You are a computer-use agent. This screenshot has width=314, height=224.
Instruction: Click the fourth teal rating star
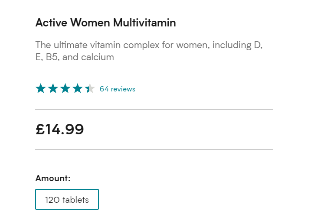click(x=78, y=89)
